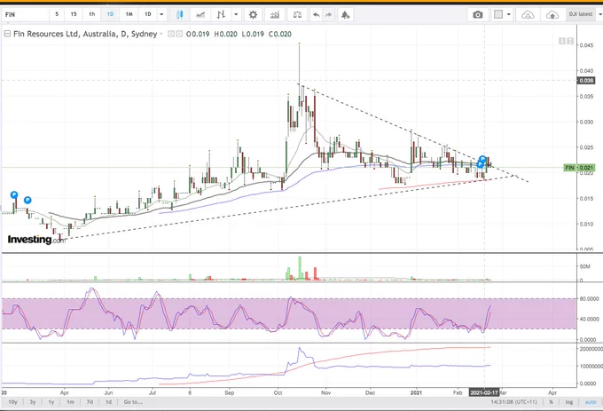Screen dimensions: 603x411
Task: Open the layout dropdown arrow beside the square
Action: [509, 14]
